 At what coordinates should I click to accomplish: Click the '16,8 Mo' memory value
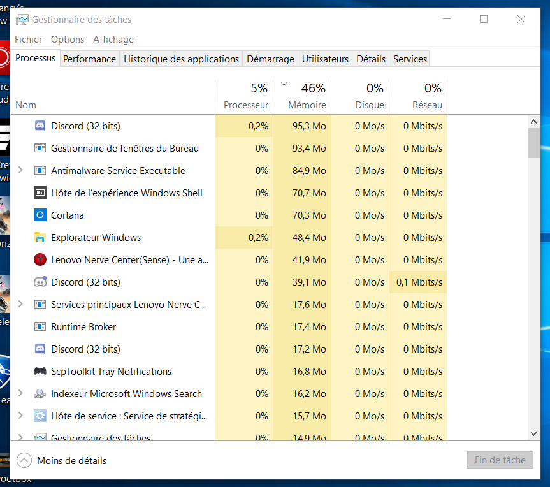click(x=309, y=371)
